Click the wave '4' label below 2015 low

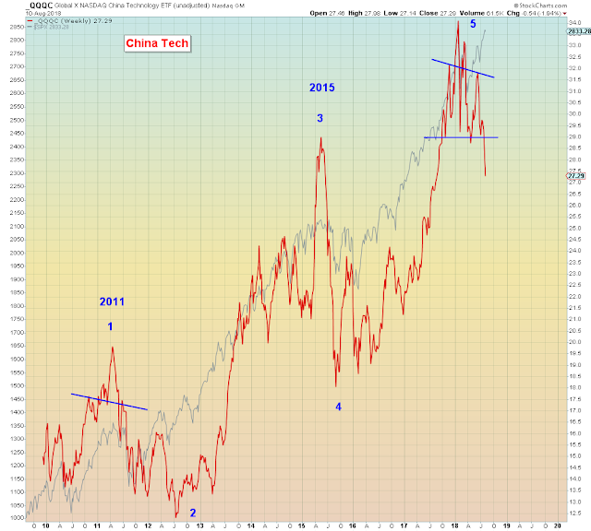click(339, 407)
